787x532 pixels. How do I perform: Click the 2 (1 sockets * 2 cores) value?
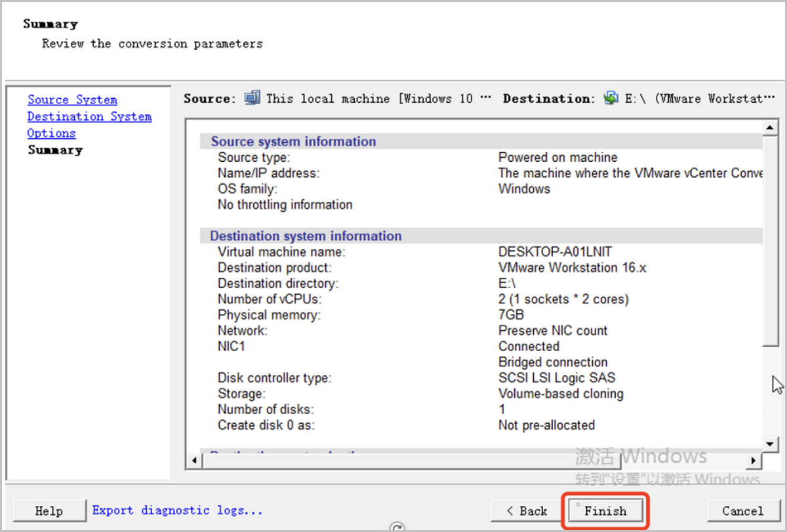(563, 299)
